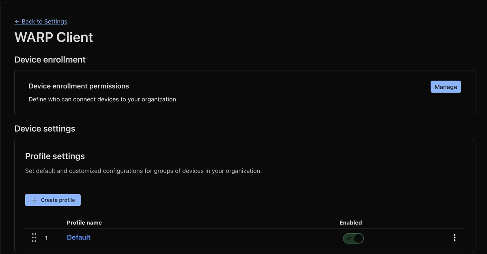
Task: Click the Manage device enrollment permissions button
Action: [446, 87]
